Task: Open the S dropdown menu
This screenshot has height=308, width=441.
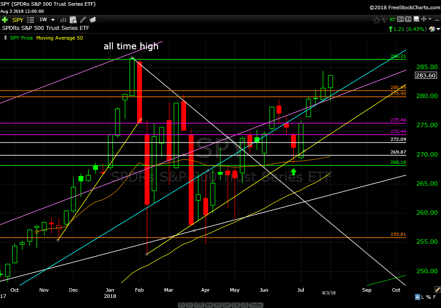Action: [x=400, y=19]
